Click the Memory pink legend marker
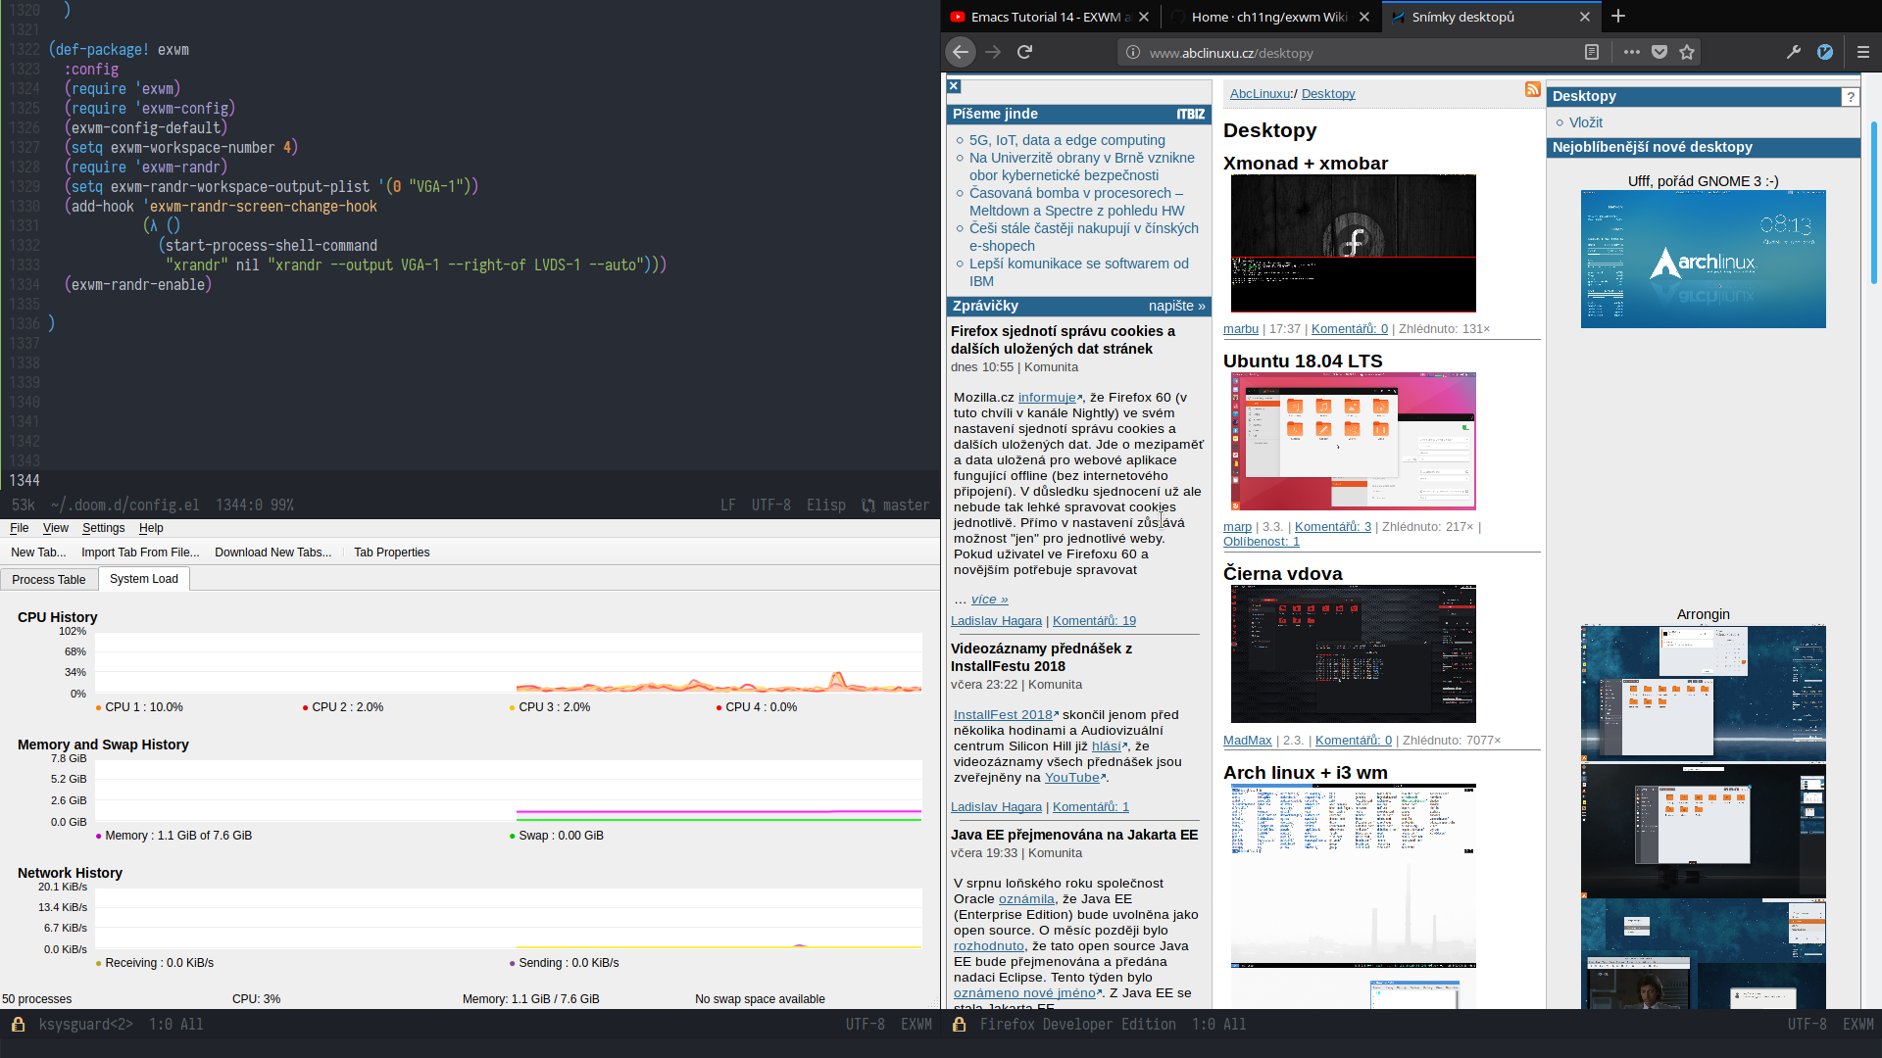The height and width of the screenshot is (1058, 1882). (98, 836)
